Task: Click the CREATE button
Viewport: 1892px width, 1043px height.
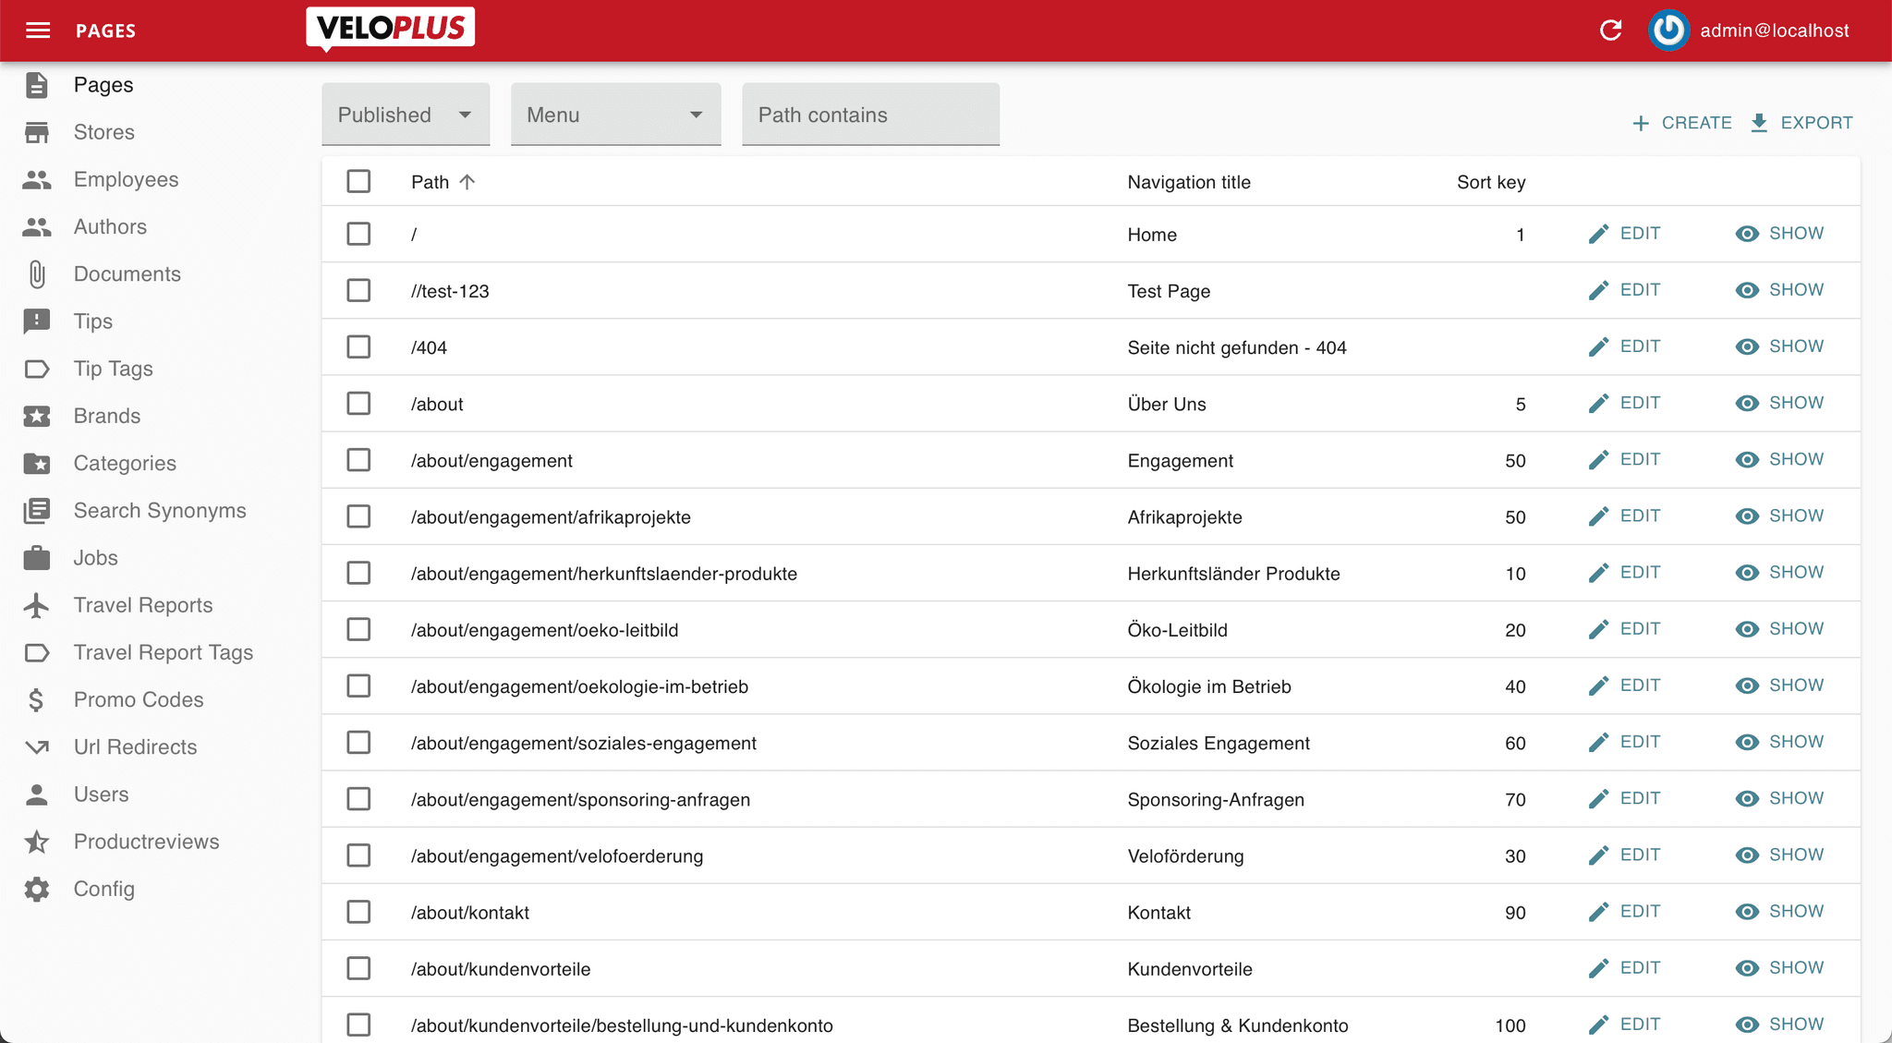Action: pyautogui.click(x=1681, y=123)
